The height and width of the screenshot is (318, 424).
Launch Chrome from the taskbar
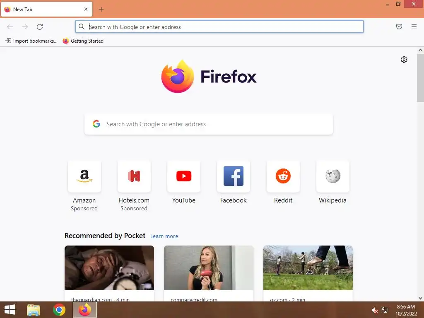coord(59,310)
